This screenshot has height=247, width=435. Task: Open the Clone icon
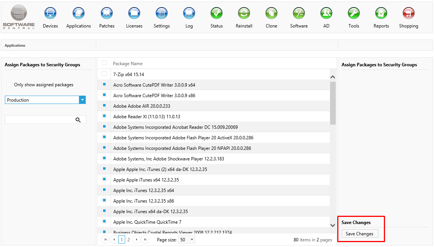(x=271, y=14)
